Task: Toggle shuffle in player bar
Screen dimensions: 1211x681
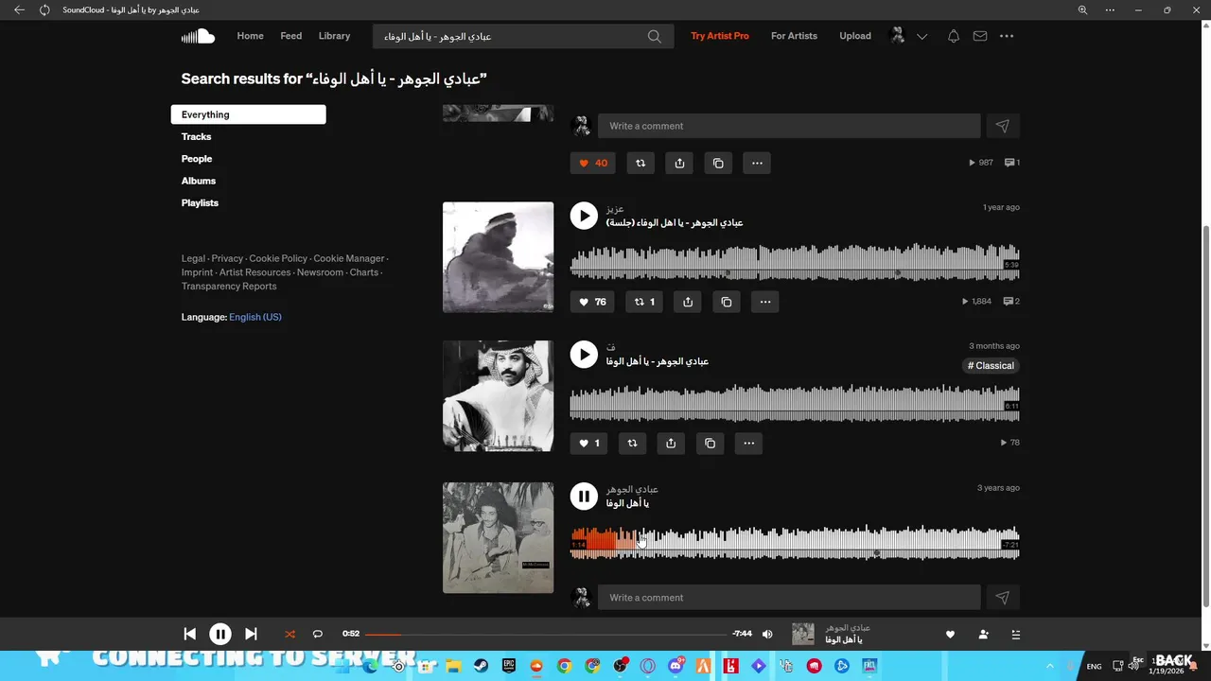Action: click(290, 634)
